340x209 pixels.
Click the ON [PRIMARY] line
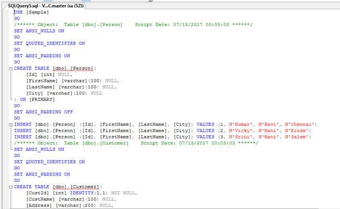pyautogui.click(x=34, y=99)
